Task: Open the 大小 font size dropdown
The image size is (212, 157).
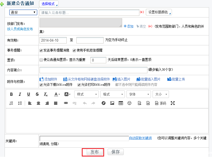Action: 161,94
